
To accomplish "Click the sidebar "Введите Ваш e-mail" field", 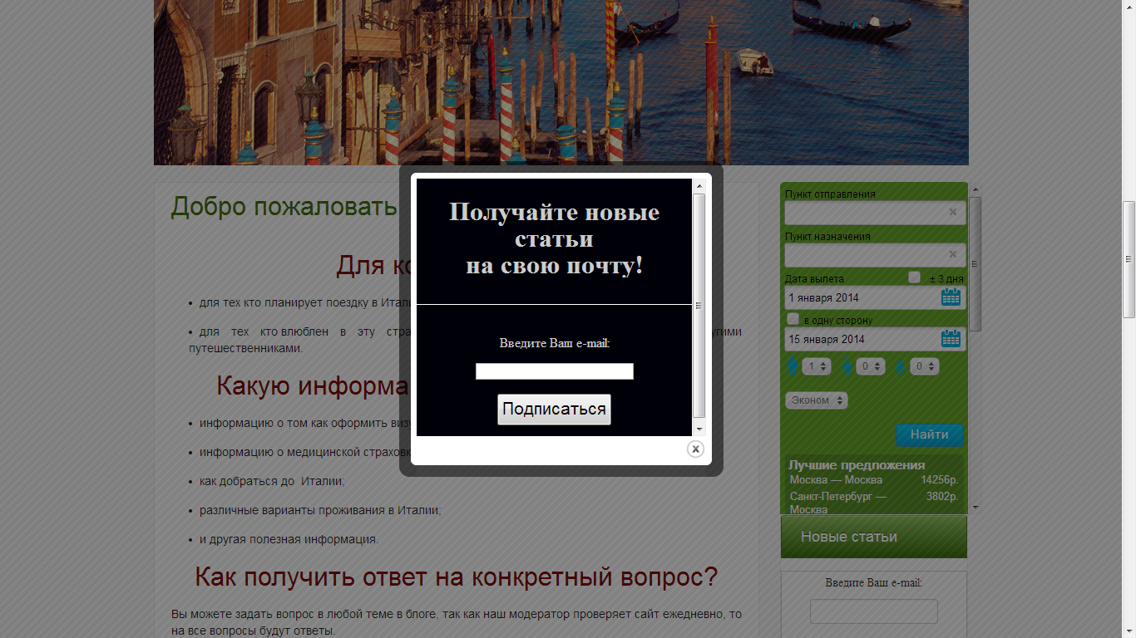I will tap(872, 611).
